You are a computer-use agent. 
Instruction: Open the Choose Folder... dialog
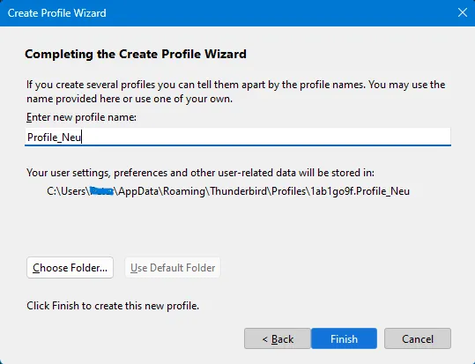pyautogui.click(x=70, y=268)
